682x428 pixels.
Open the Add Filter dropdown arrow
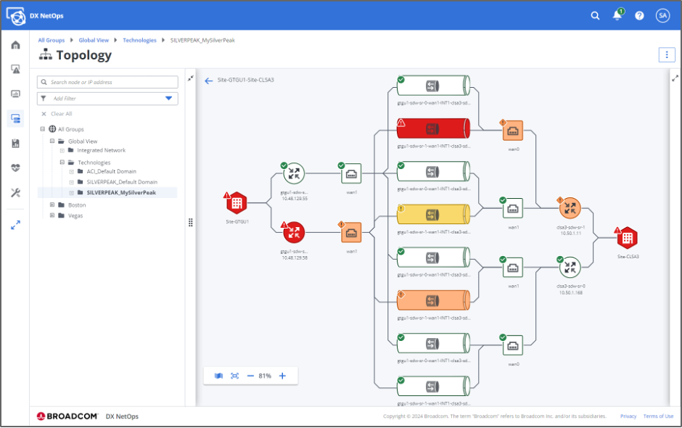(169, 98)
